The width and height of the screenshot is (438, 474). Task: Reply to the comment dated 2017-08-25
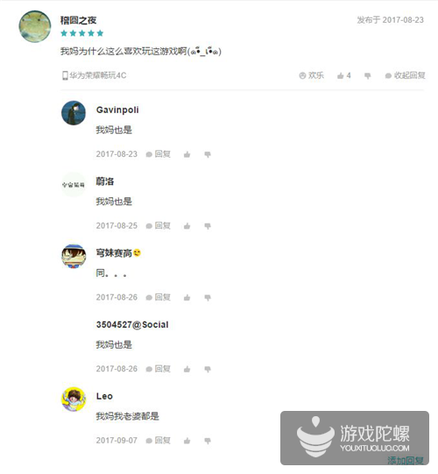click(x=158, y=225)
